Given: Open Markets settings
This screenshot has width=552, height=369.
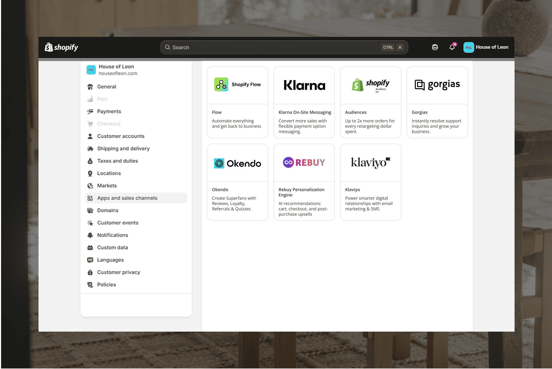Looking at the screenshot, I should point(107,186).
